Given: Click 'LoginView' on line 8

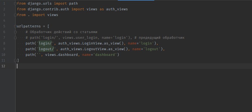Looking at the screenshot, I should tap(92, 43).
